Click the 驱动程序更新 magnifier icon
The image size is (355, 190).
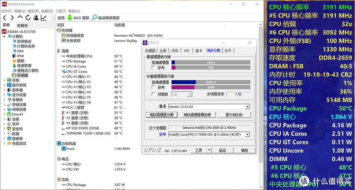point(94,18)
